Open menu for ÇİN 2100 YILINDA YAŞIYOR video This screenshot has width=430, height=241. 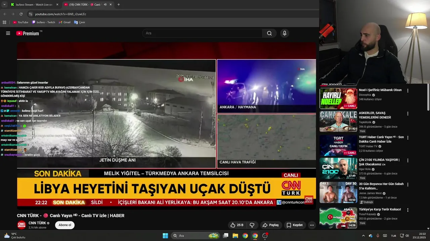pos(408,161)
